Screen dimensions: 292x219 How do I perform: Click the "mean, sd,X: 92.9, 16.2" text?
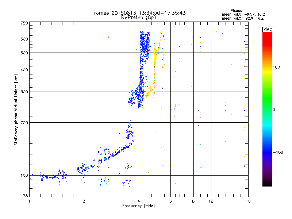(243, 18)
